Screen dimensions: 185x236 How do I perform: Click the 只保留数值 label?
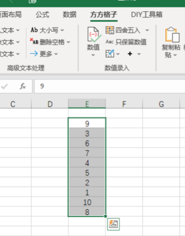click(x=131, y=42)
